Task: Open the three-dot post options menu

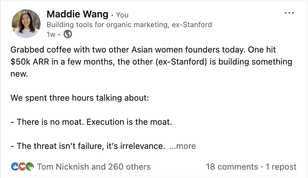Action: [289, 13]
